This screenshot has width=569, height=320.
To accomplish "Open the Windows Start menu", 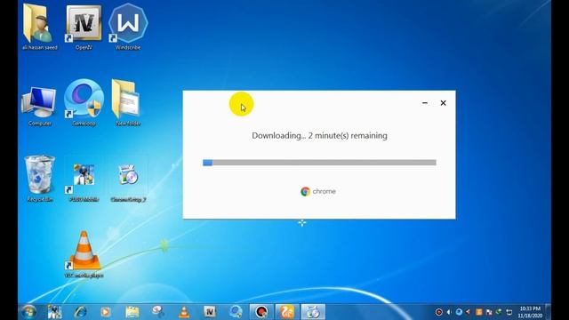I will click(x=28, y=312).
